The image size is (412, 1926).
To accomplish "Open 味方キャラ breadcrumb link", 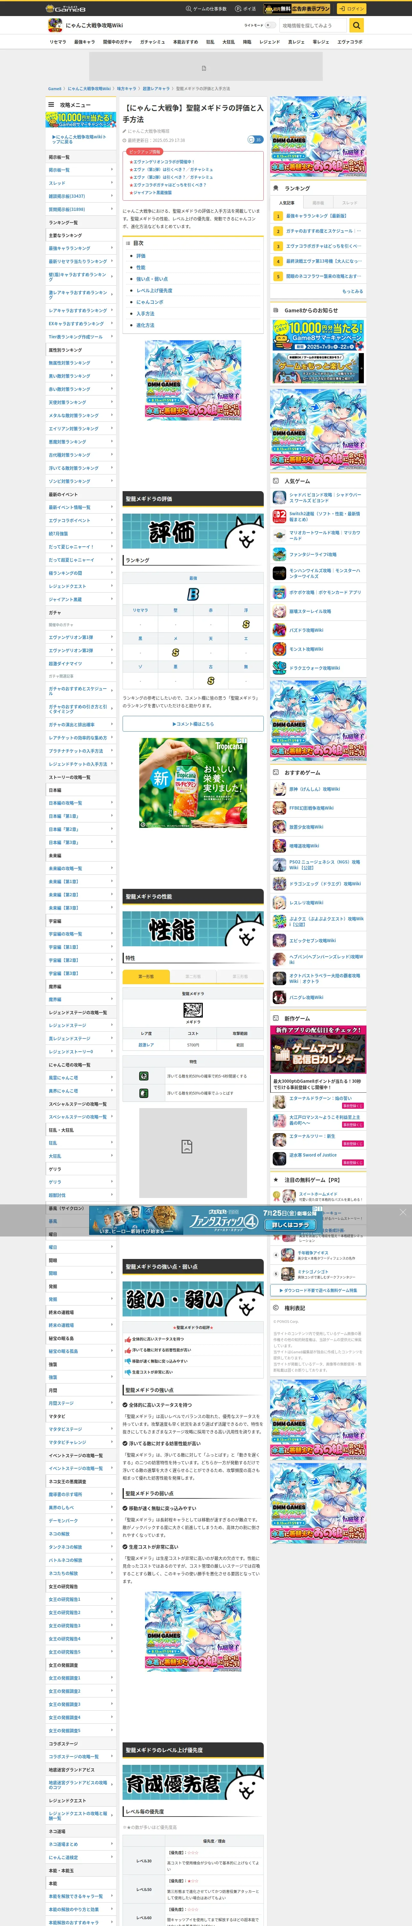I will click(126, 88).
